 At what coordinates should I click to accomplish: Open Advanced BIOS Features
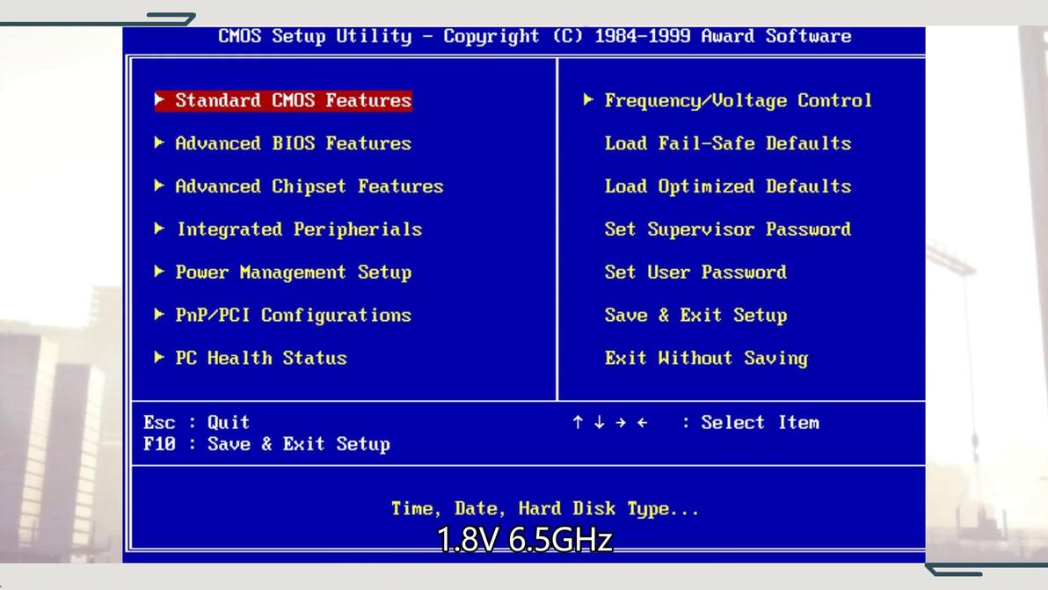tap(294, 143)
